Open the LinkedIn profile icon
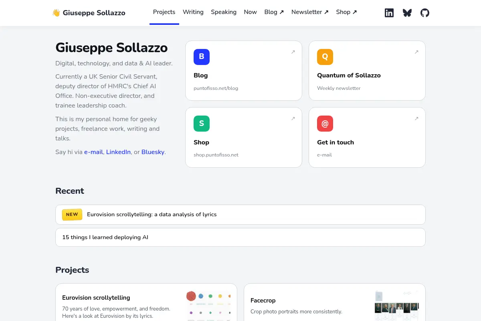481x321 pixels. [x=389, y=13]
